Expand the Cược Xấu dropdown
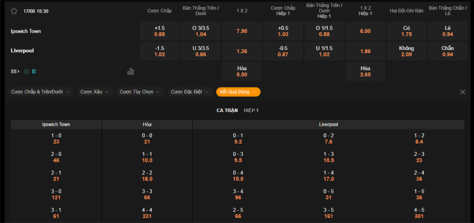 point(95,92)
